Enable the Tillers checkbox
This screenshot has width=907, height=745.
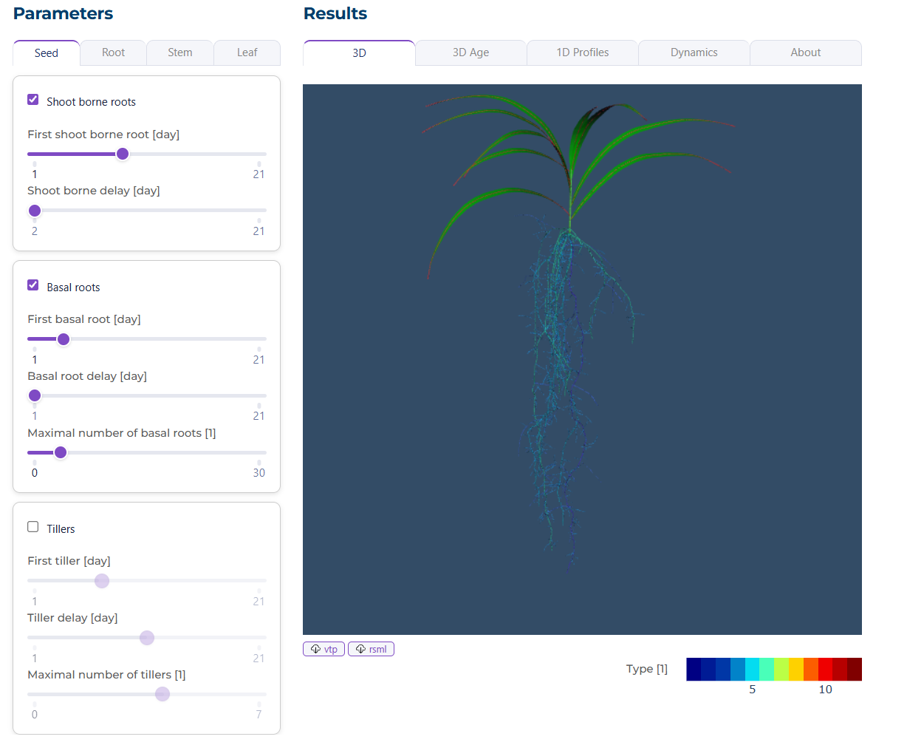pos(33,526)
